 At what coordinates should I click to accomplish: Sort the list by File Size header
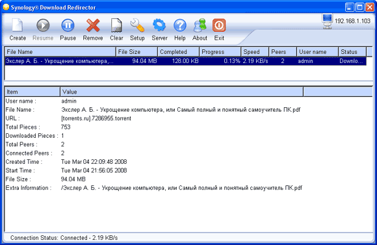[136, 52]
